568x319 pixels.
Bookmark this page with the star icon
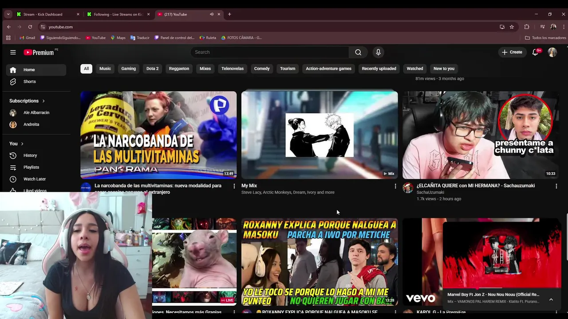(x=512, y=27)
